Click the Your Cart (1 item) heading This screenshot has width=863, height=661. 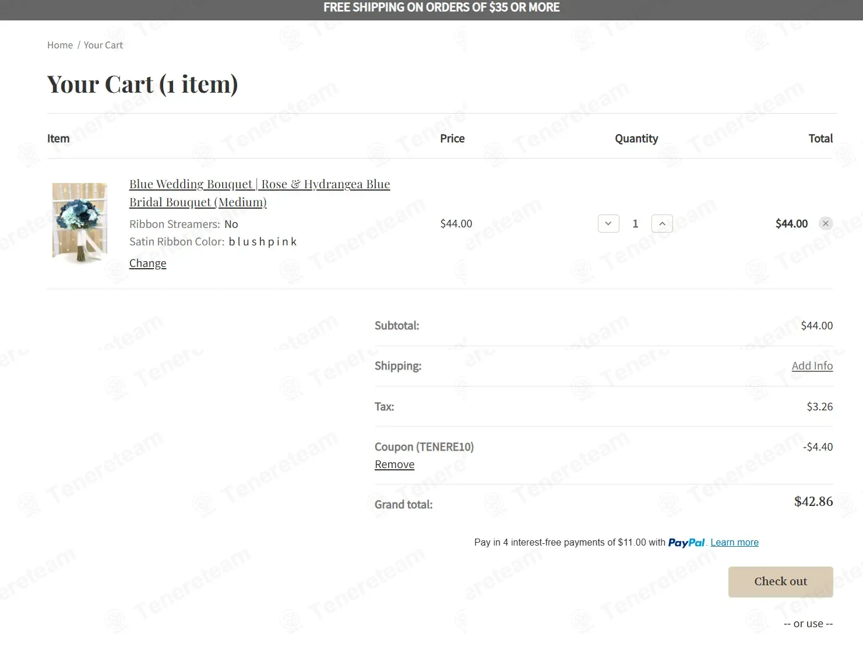coord(143,84)
